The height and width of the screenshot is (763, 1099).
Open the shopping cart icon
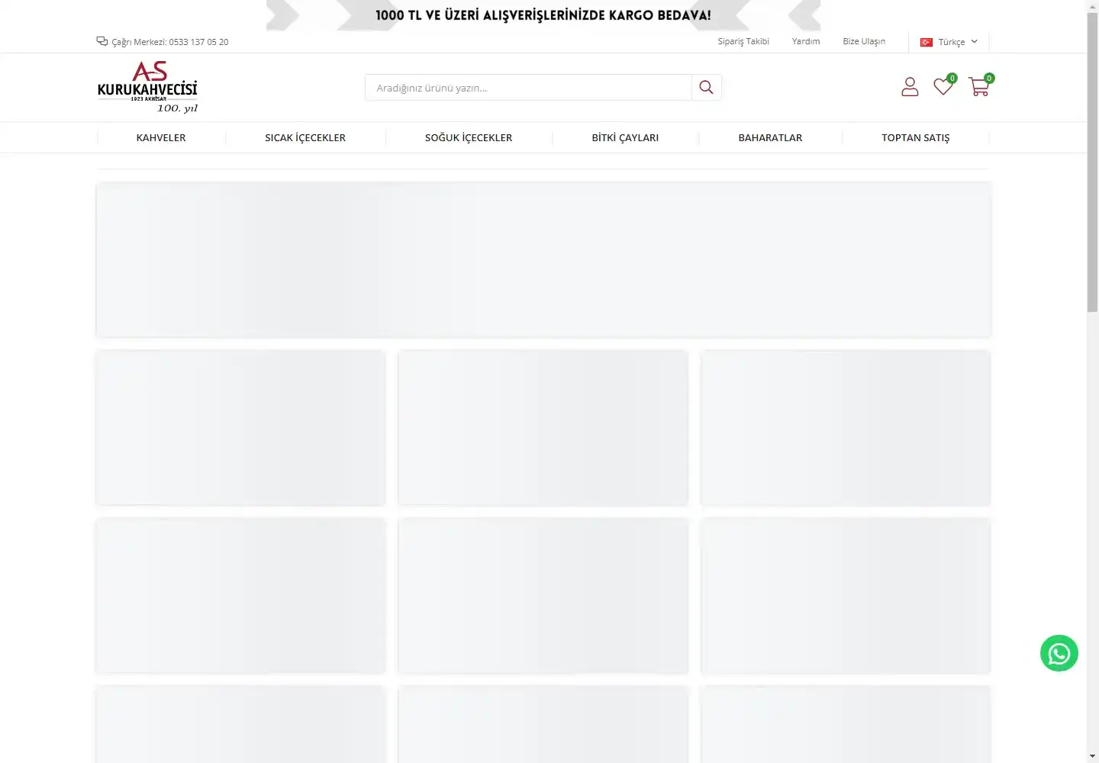click(978, 87)
